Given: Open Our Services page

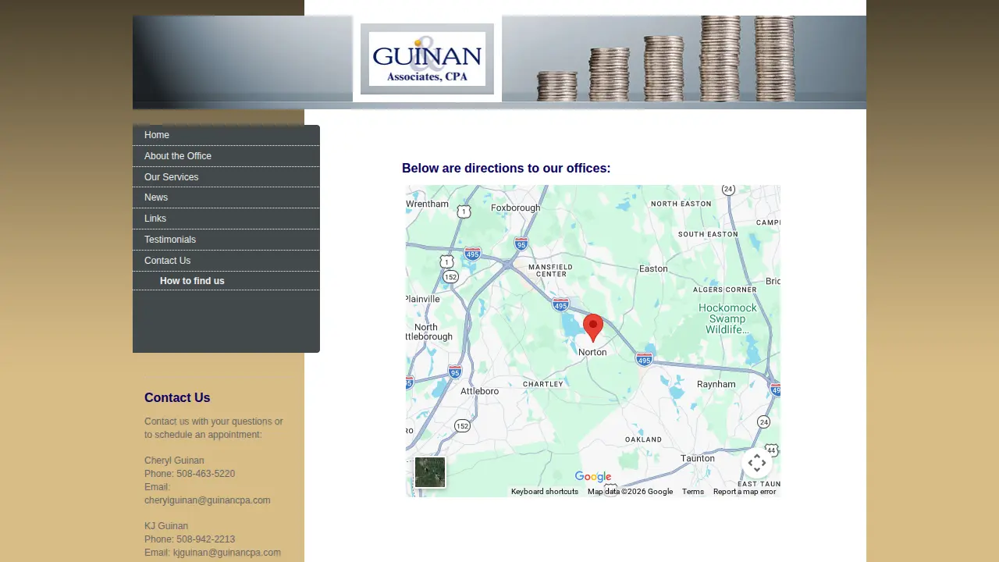Looking at the screenshot, I should click(226, 177).
